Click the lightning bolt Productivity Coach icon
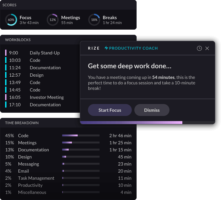Image resolution: width=221 pixels, height=200 pixels. (x=106, y=48)
